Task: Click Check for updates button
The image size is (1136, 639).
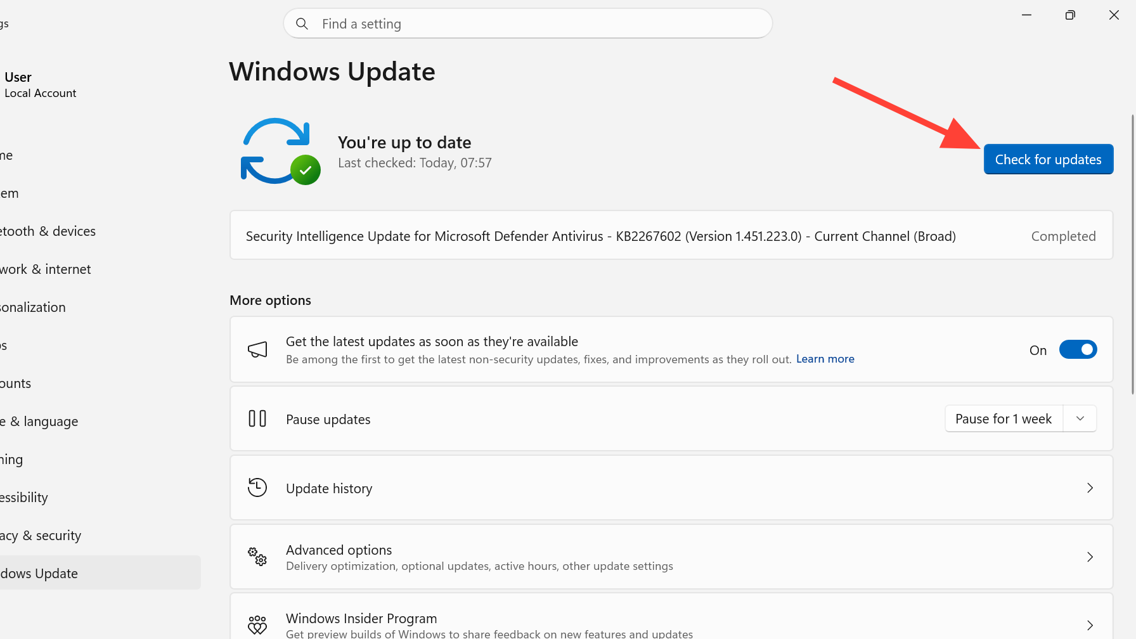Action: click(x=1049, y=159)
